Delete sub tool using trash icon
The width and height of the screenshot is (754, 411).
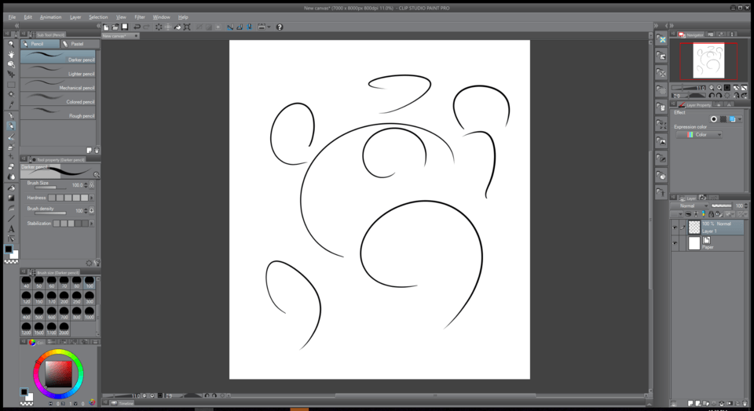coord(97,150)
